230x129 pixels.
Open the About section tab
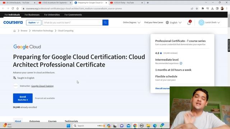tap(18, 121)
